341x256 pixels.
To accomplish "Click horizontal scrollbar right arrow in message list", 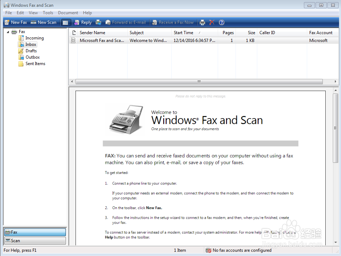I will point(335,81).
